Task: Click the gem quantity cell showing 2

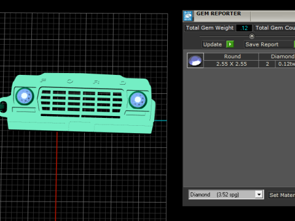Action: click(x=267, y=64)
